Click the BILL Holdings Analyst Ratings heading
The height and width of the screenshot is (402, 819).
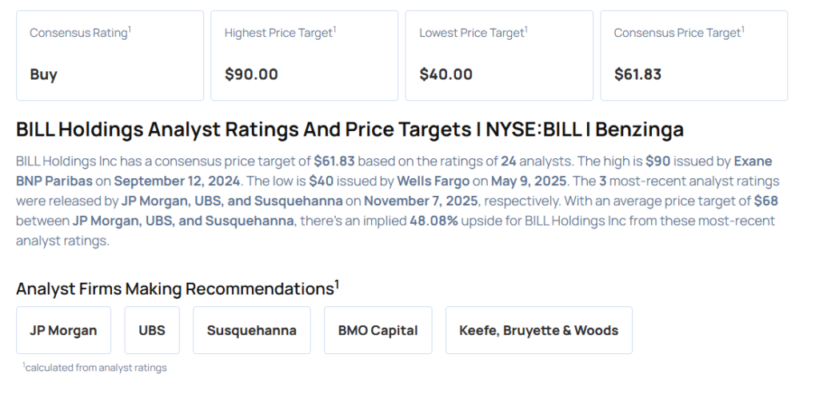pos(350,129)
